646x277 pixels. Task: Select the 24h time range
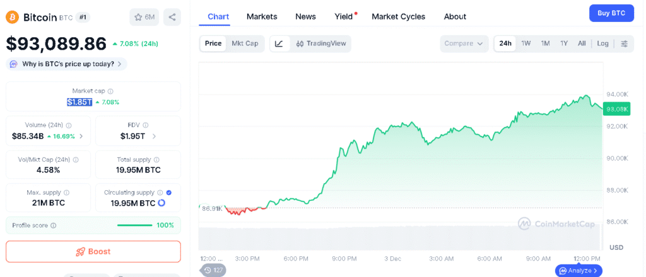pos(505,43)
